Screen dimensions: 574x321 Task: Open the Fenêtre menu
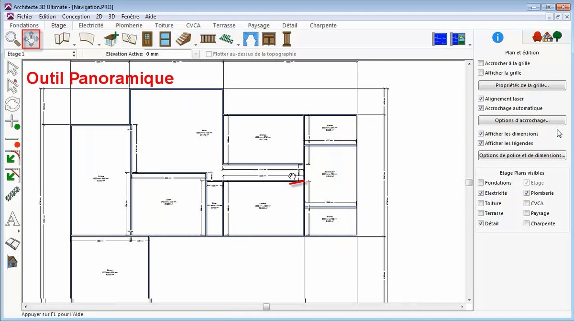pyautogui.click(x=130, y=16)
